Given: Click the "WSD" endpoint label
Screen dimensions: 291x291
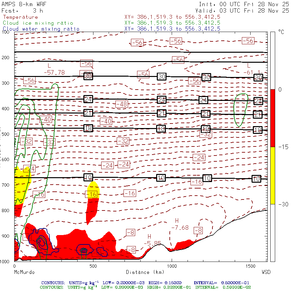Looking at the screenshot, I should [x=266, y=272].
